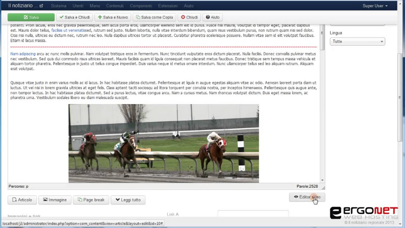Click the 'Nam adipiscing' link
The height and width of the screenshot is (228, 405).
[x=23, y=54]
